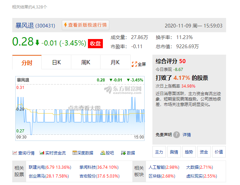240x185 pixels.
Task: Click 免责声明 label
Action: click(x=164, y=135)
